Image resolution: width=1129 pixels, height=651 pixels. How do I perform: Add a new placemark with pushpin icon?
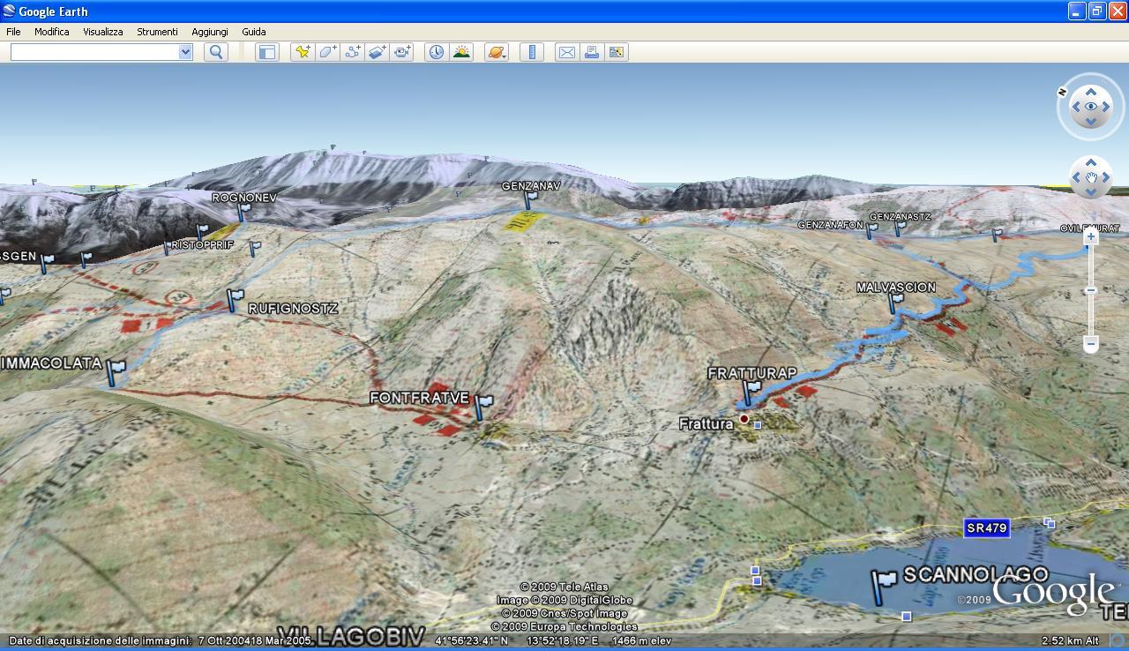click(303, 52)
